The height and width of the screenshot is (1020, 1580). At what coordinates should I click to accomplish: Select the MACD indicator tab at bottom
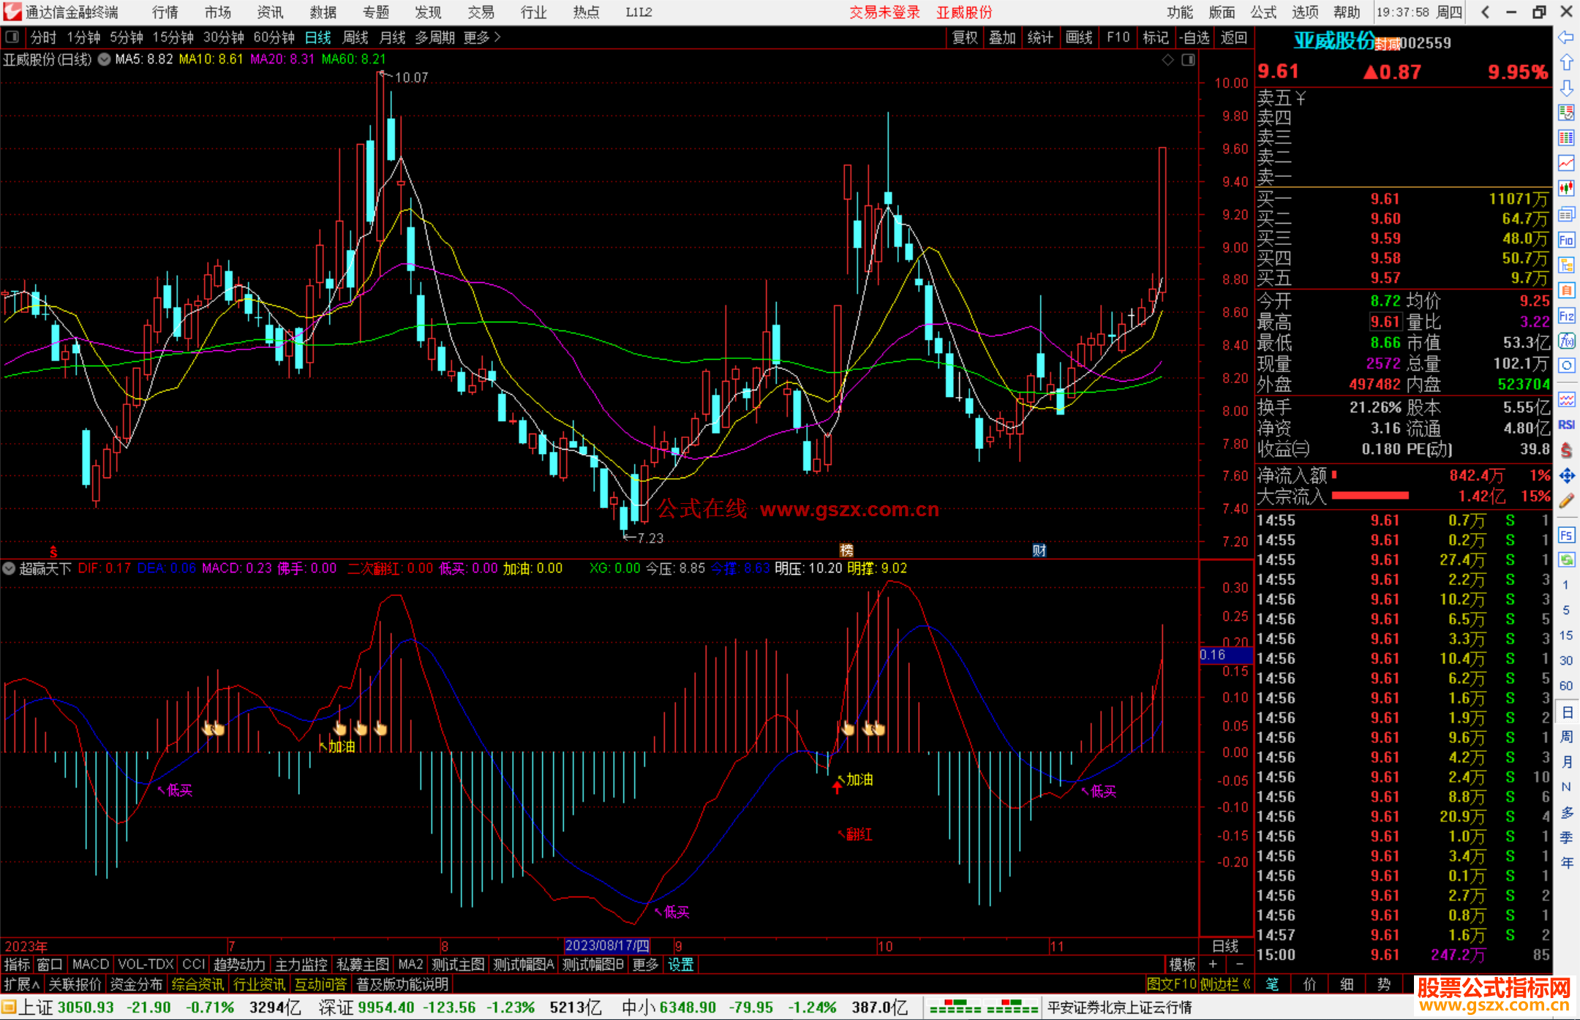[90, 964]
